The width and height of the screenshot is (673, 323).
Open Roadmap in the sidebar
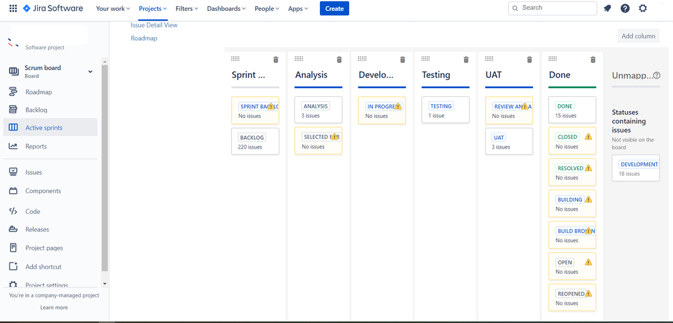coord(51,92)
